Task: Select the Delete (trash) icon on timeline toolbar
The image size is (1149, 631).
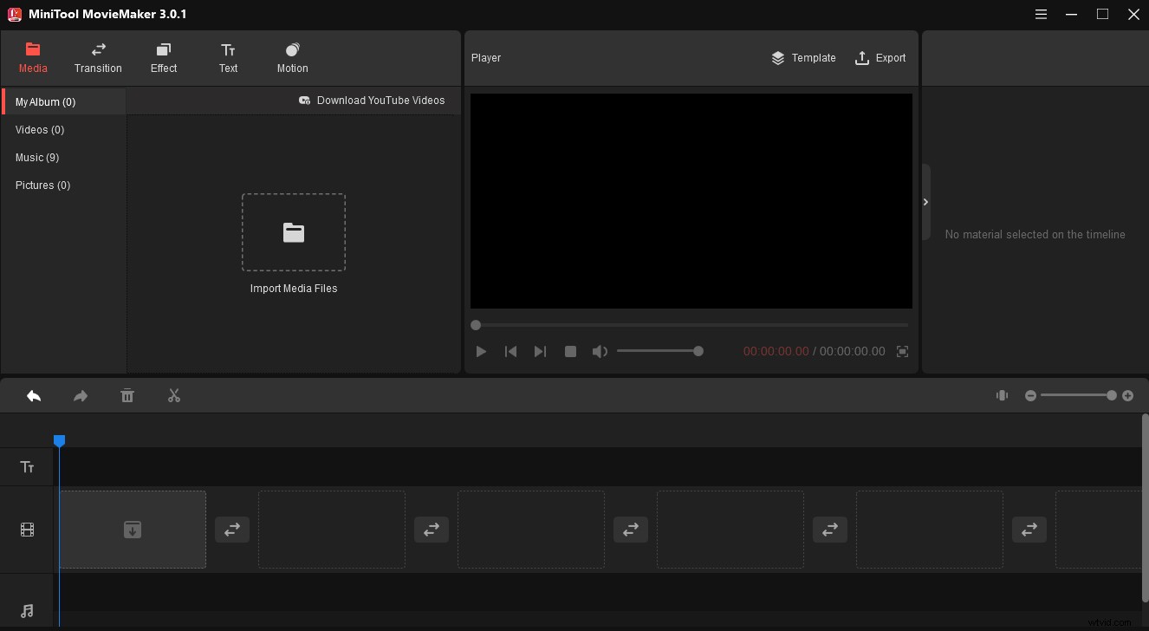Action: pyautogui.click(x=127, y=395)
